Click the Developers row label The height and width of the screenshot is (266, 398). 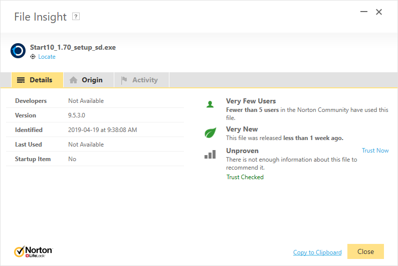click(31, 101)
